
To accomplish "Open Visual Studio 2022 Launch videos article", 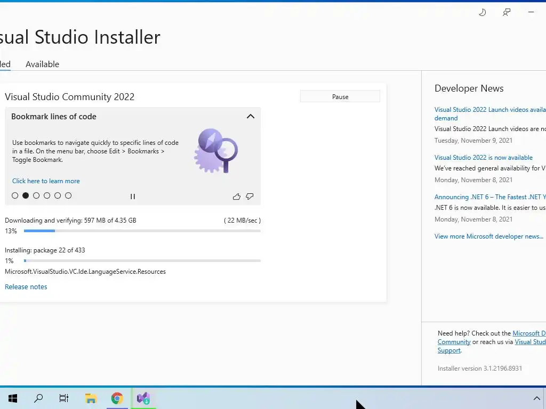I will (x=490, y=114).
